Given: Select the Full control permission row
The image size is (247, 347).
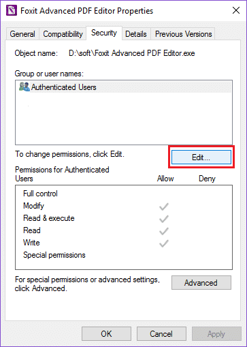Looking at the screenshot, I should click(124, 194).
